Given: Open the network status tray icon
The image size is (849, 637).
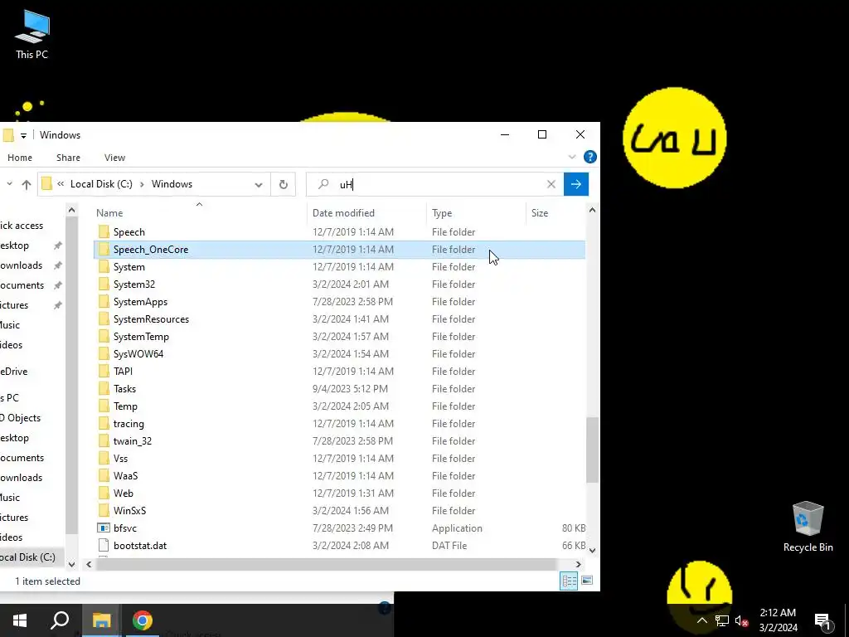Looking at the screenshot, I should (x=722, y=620).
